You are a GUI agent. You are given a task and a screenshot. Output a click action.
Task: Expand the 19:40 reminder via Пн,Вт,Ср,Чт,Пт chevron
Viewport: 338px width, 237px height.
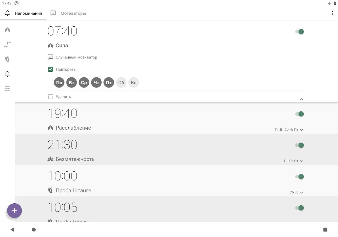pos(302,130)
